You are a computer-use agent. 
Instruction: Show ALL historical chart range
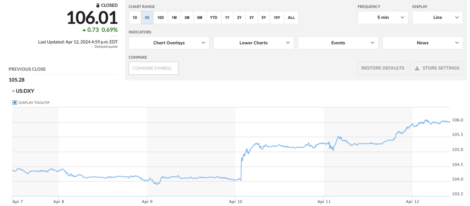click(291, 17)
